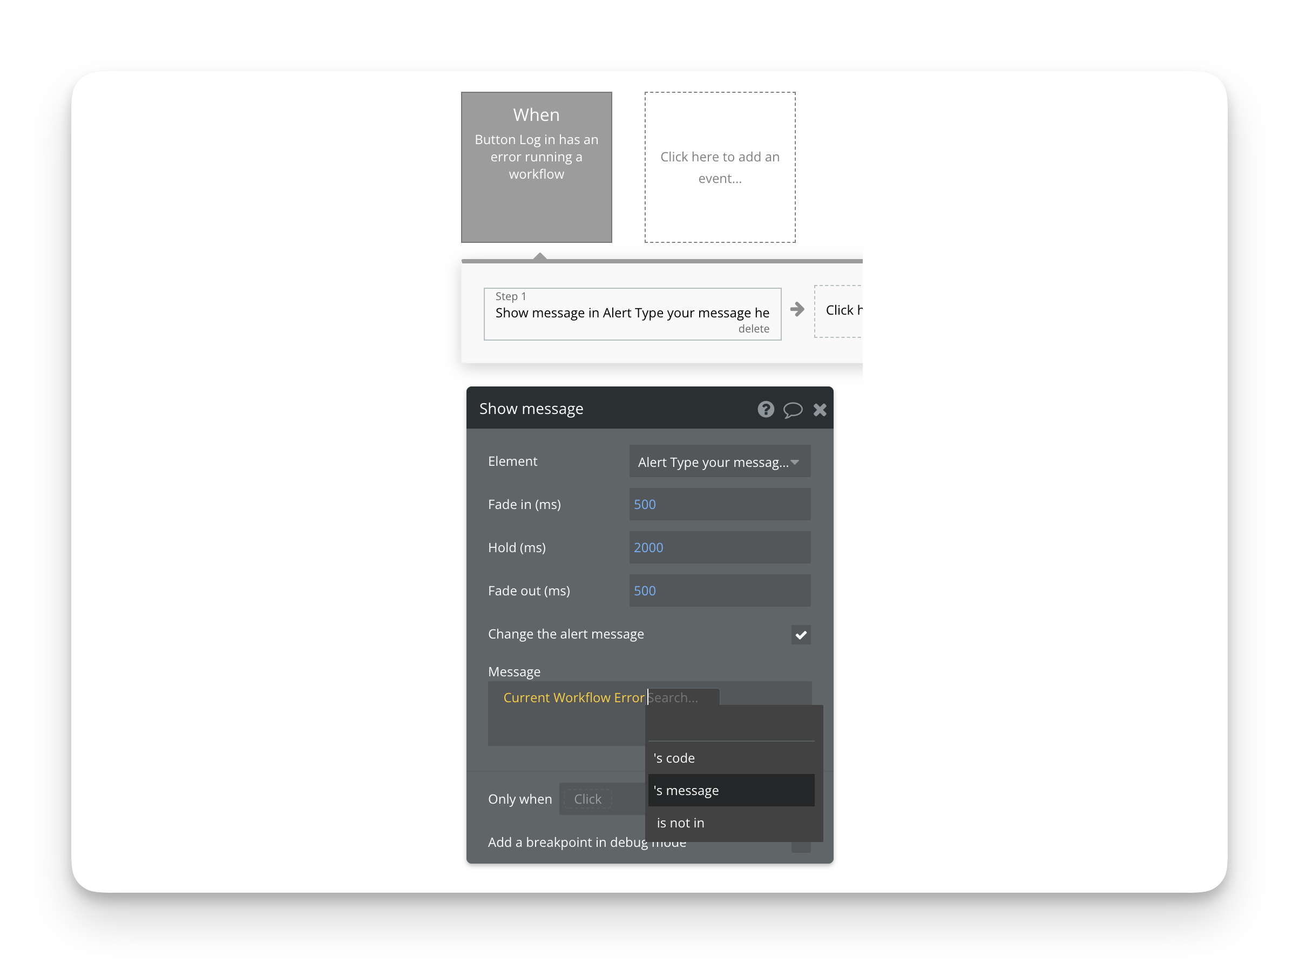The width and height of the screenshot is (1299, 964).
Task: Click here to add an event
Action: coord(720,167)
